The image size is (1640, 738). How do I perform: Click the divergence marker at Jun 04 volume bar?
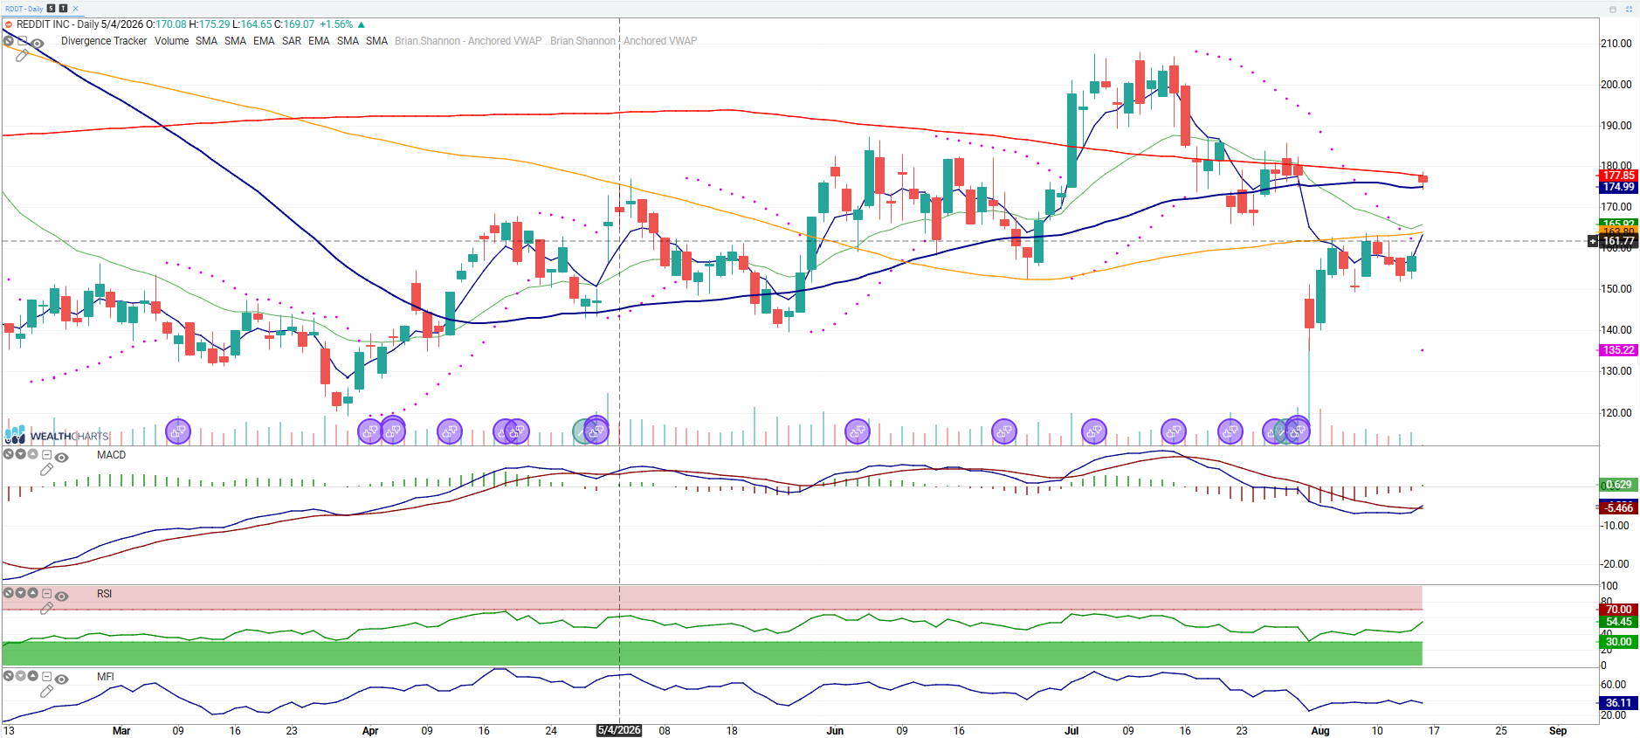point(858,431)
